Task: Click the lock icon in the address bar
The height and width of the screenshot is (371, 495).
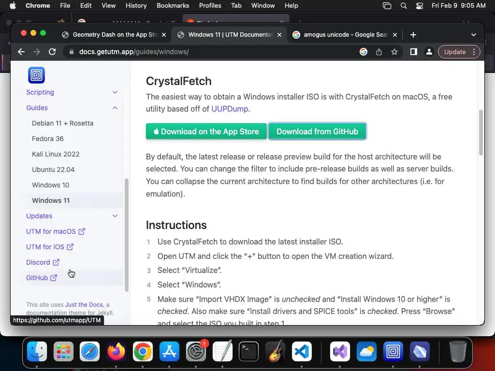Action: [x=72, y=52]
